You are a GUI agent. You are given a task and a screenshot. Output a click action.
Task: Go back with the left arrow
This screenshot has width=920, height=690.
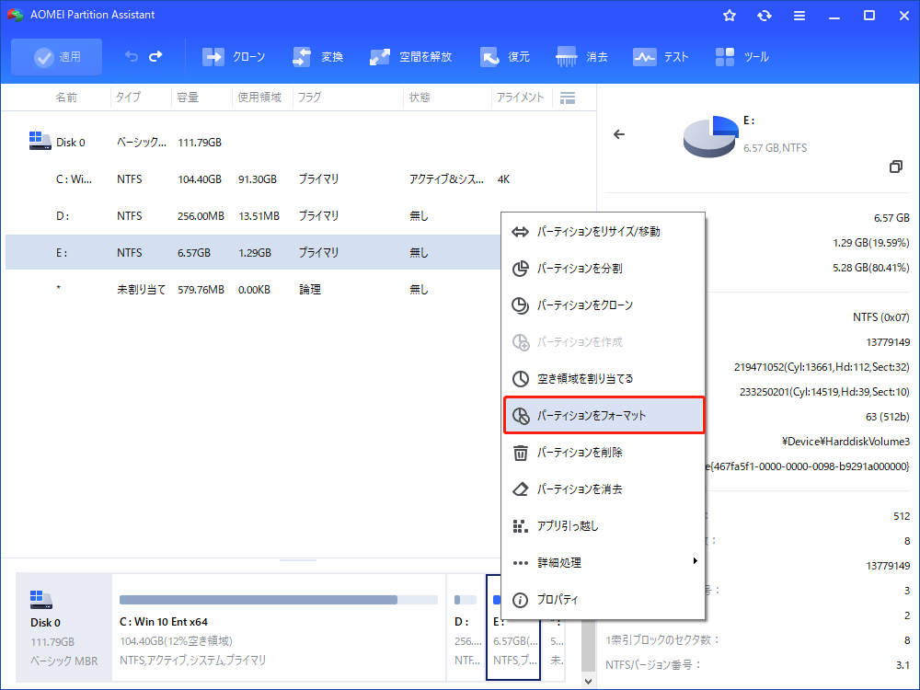pos(619,134)
